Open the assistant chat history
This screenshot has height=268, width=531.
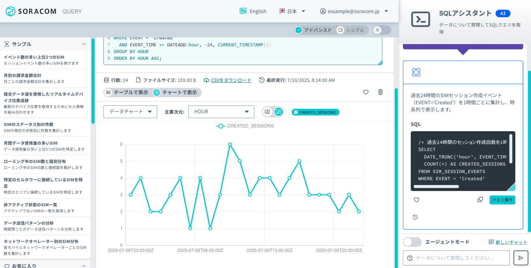coord(415,217)
